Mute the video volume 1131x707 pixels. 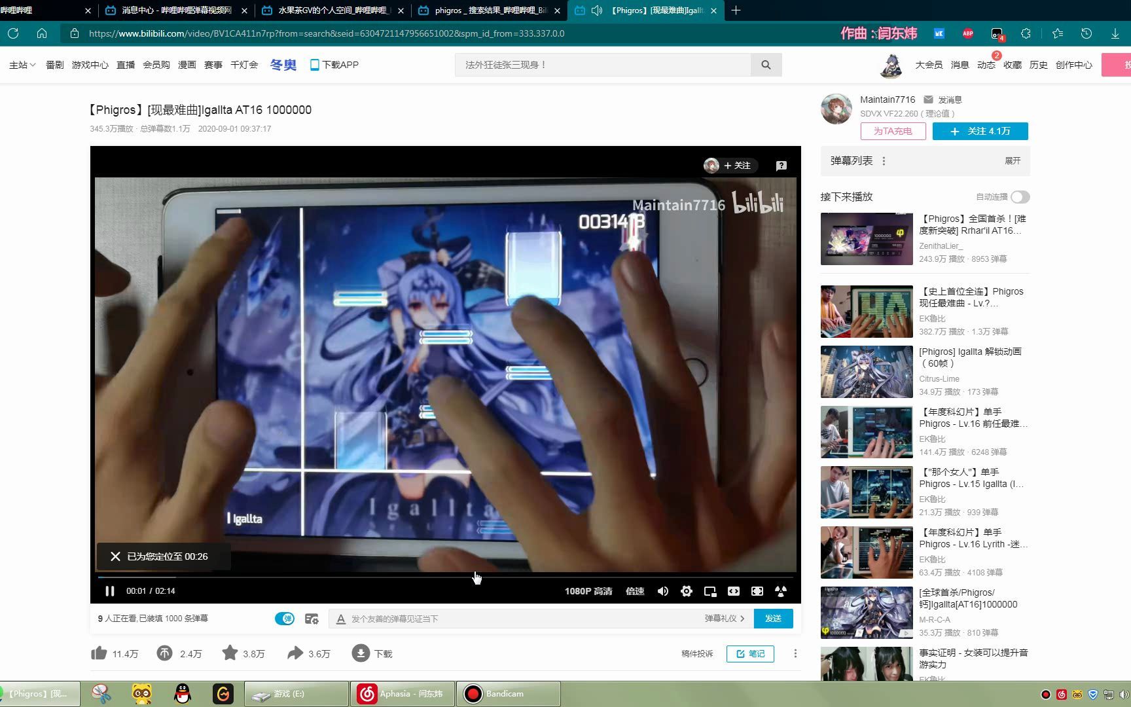point(663,591)
